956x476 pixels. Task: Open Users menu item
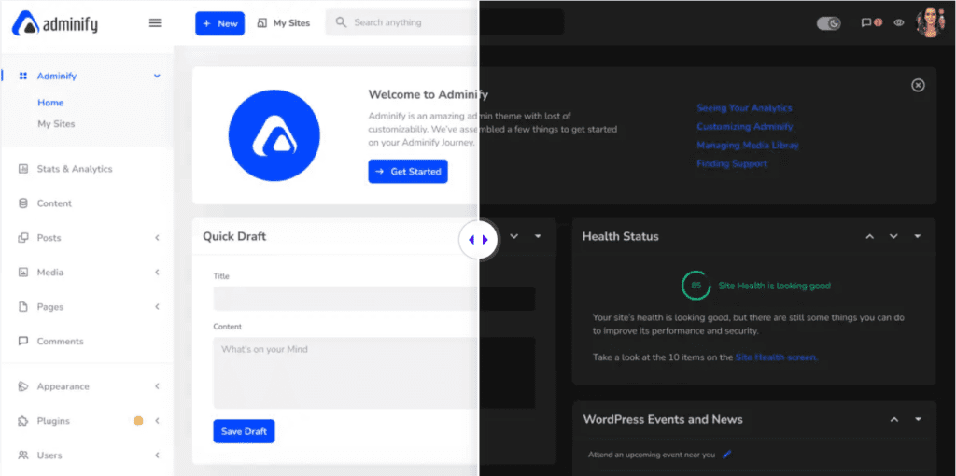pyautogui.click(x=49, y=455)
